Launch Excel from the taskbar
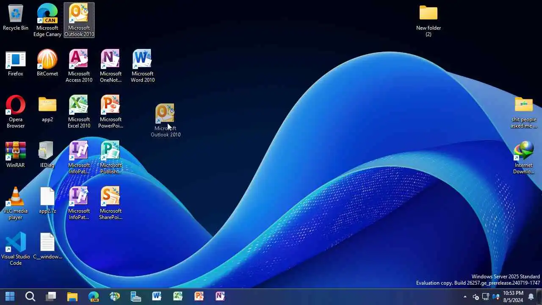Image resolution: width=542 pixels, height=305 pixels. 178,296
